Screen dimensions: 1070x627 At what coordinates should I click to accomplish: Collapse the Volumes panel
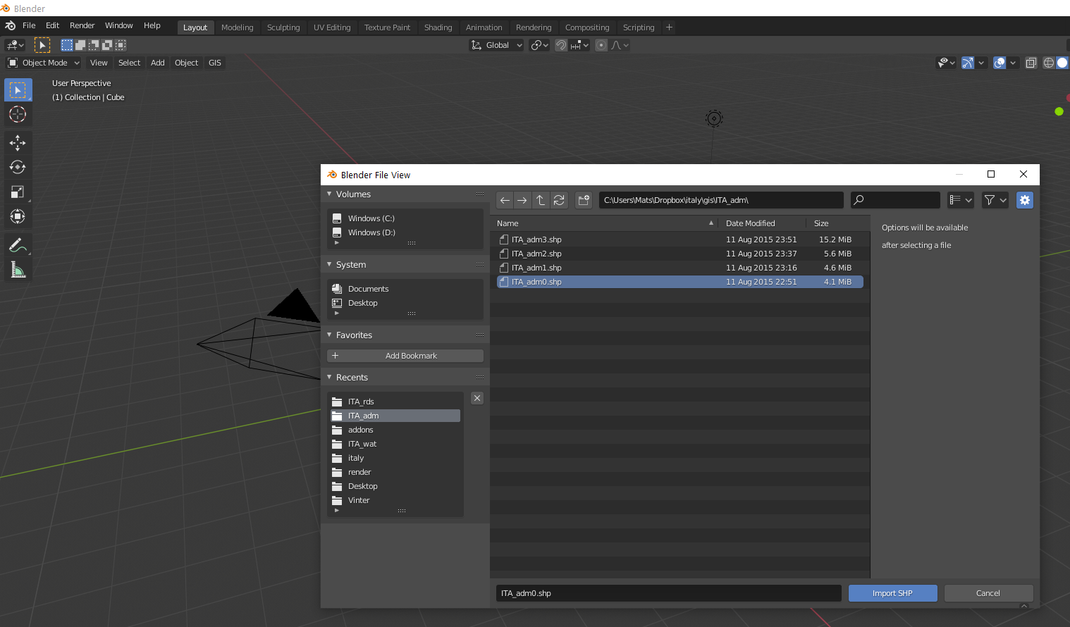click(x=329, y=194)
